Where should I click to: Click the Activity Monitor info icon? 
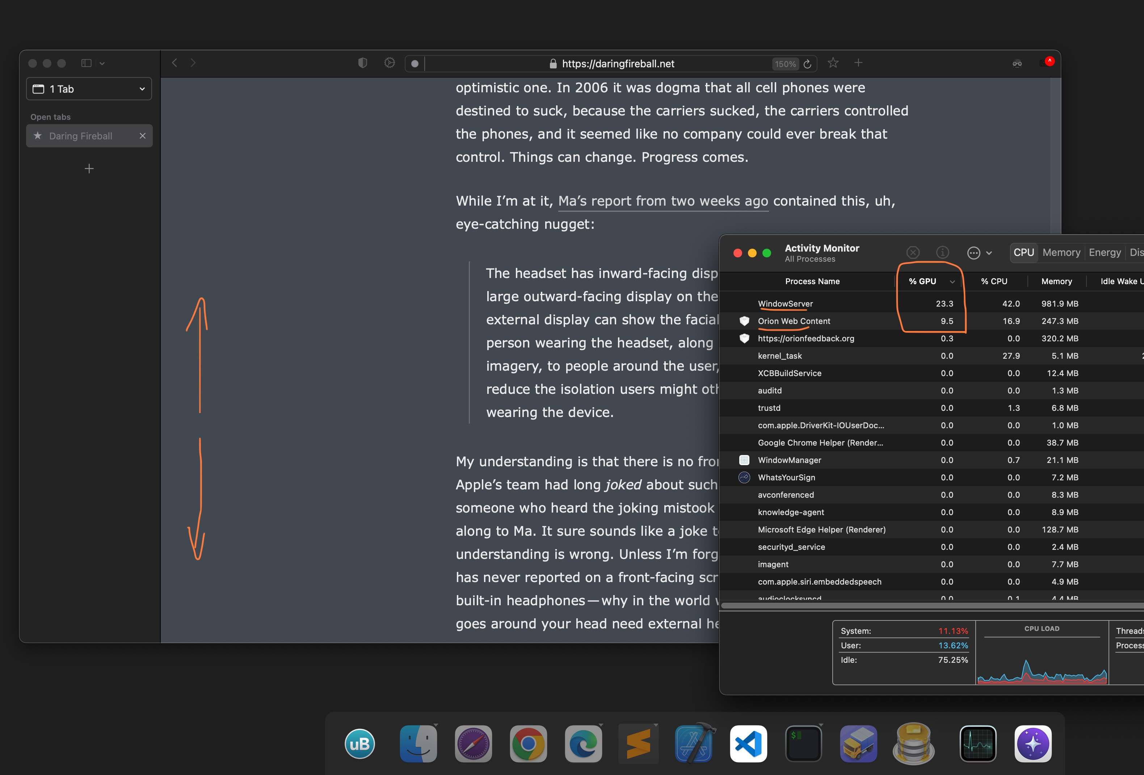pos(942,252)
